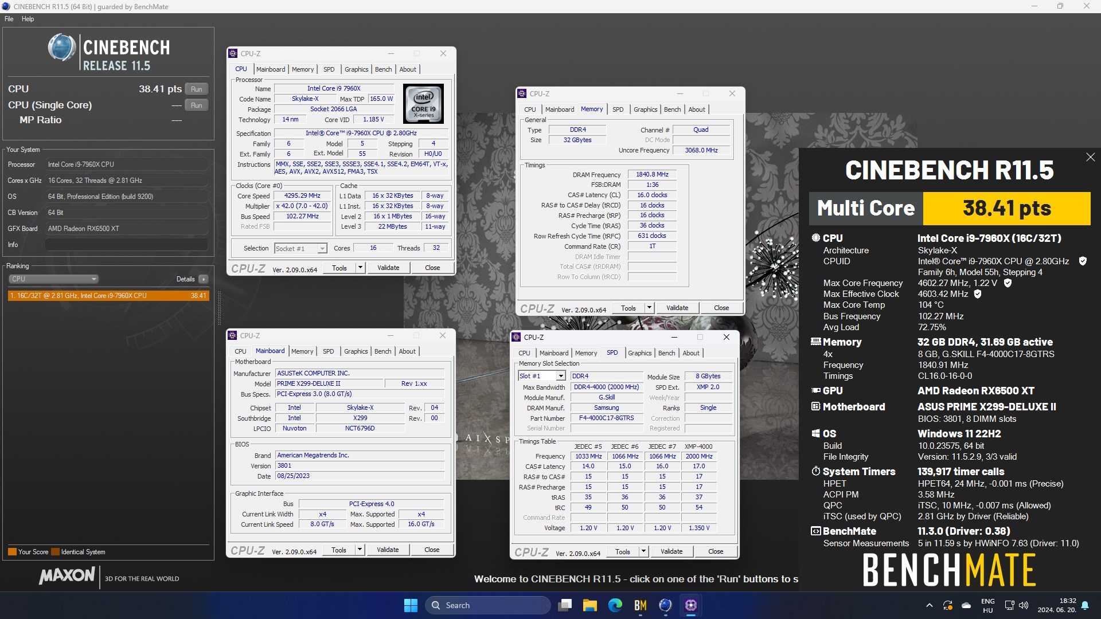Click Validate in the CPU-Z CPU window
Viewport: 1101px width, 619px height.
[x=388, y=268]
